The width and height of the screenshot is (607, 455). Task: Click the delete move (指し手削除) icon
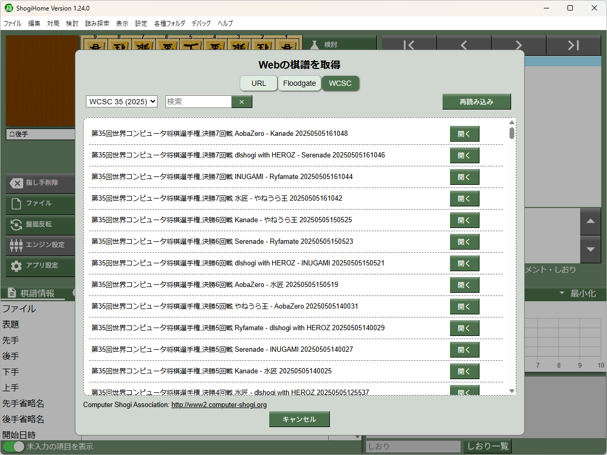(16, 183)
